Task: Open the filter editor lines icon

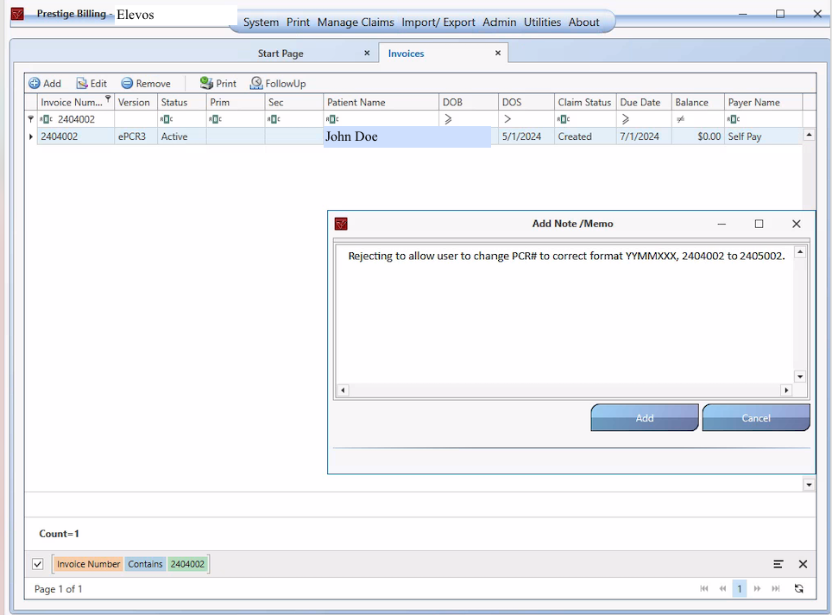Action: 778,564
